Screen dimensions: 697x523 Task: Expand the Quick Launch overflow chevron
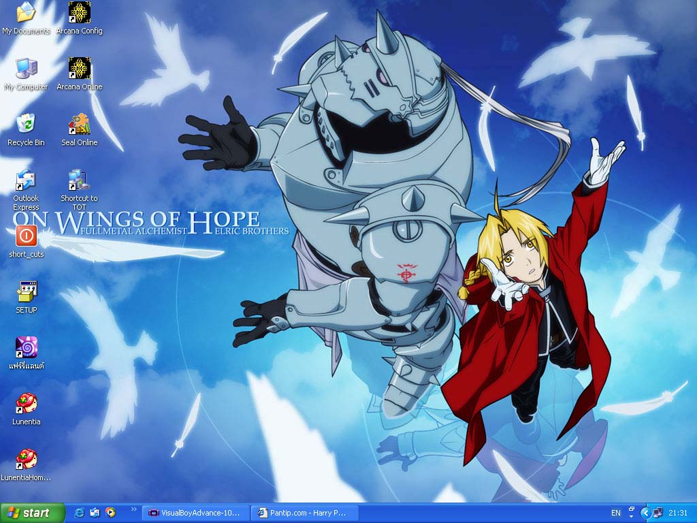134,509
